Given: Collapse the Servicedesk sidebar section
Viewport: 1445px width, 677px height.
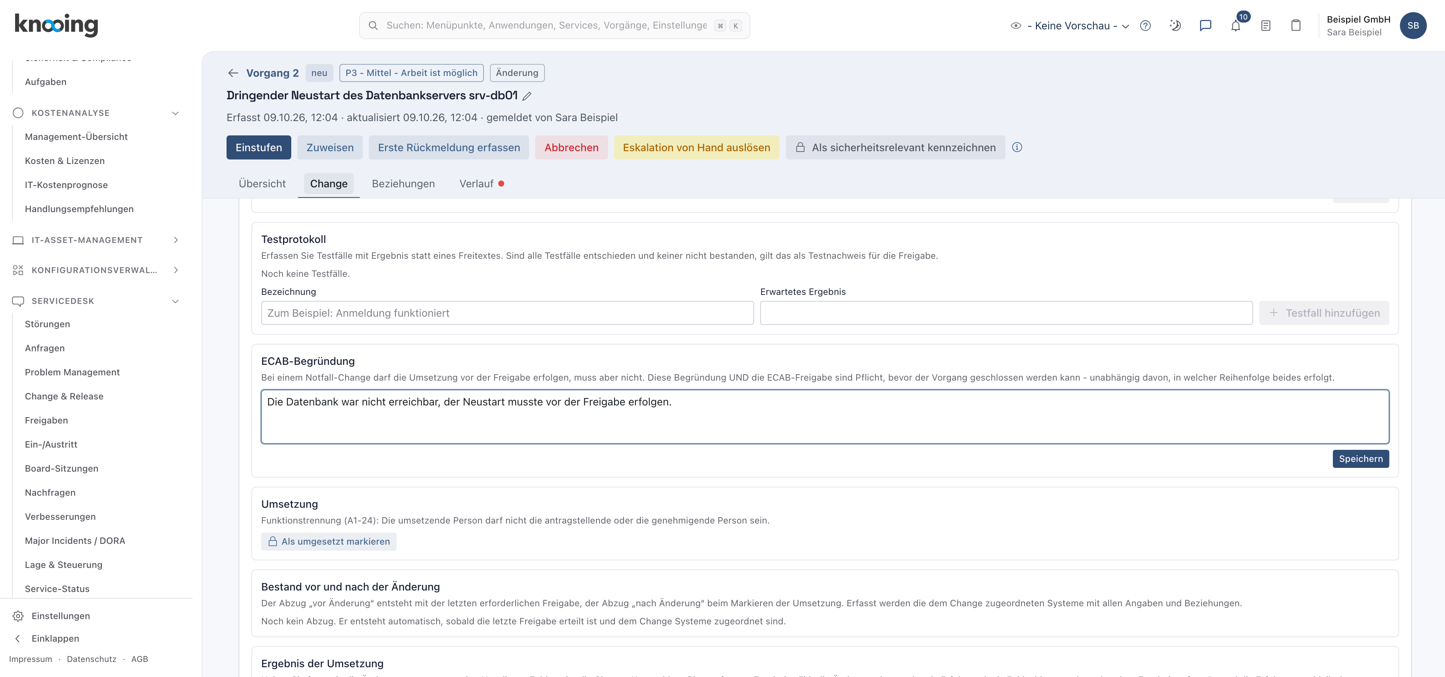Looking at the screenshot, I should (175, 301).
